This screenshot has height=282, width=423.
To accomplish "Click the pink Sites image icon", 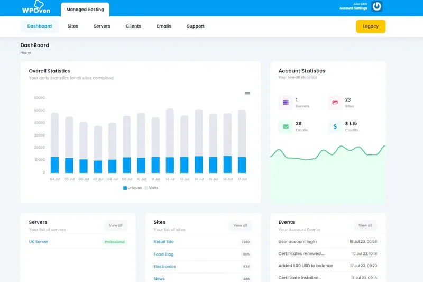I will tap(335, 103).
